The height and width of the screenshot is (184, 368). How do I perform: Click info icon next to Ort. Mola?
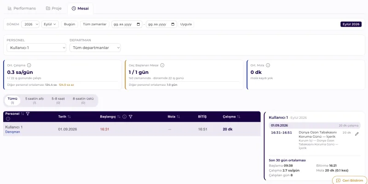[268, 65]
